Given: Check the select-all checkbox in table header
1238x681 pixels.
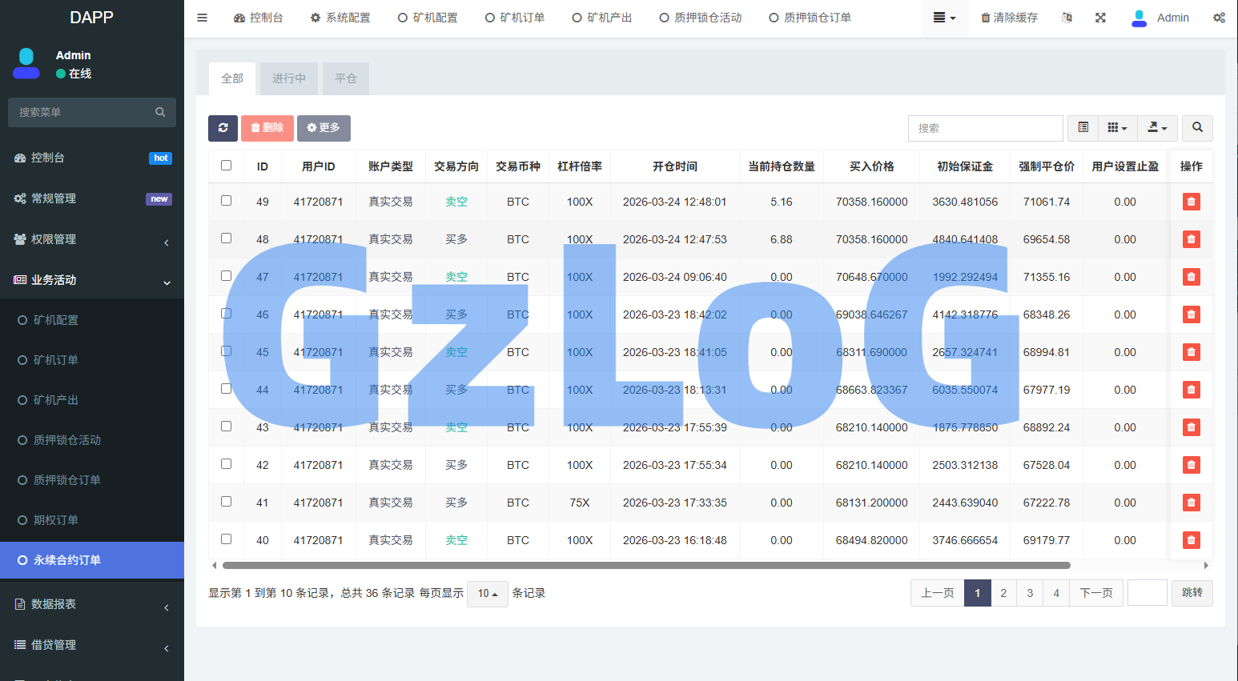Looking at the screenshot, I should [x=227, y=165].
